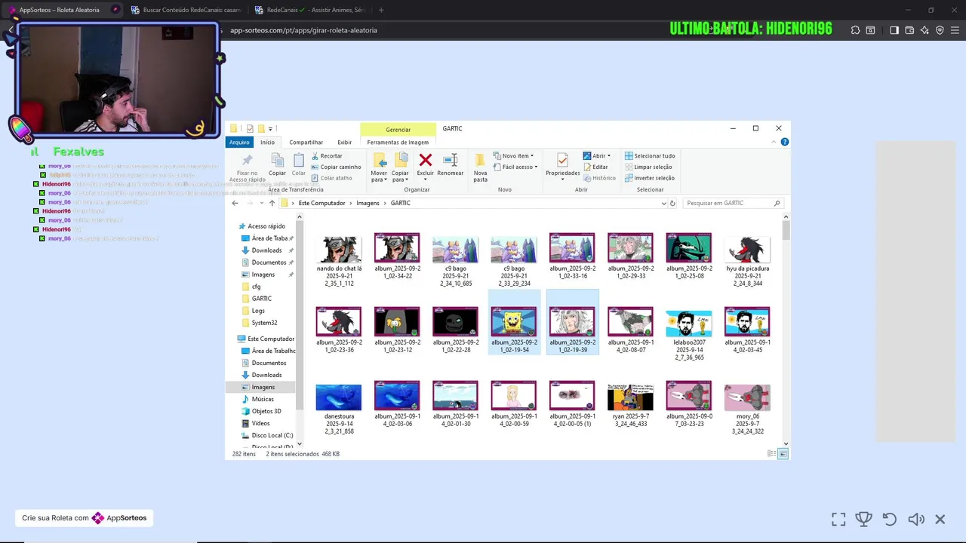Select the cfg folder in quick access
This screenshot has height=543, width=966.
(x=256, y=287)
